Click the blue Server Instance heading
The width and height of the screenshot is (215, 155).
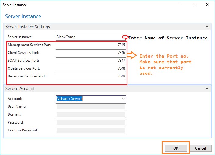[x=23, y=16]
